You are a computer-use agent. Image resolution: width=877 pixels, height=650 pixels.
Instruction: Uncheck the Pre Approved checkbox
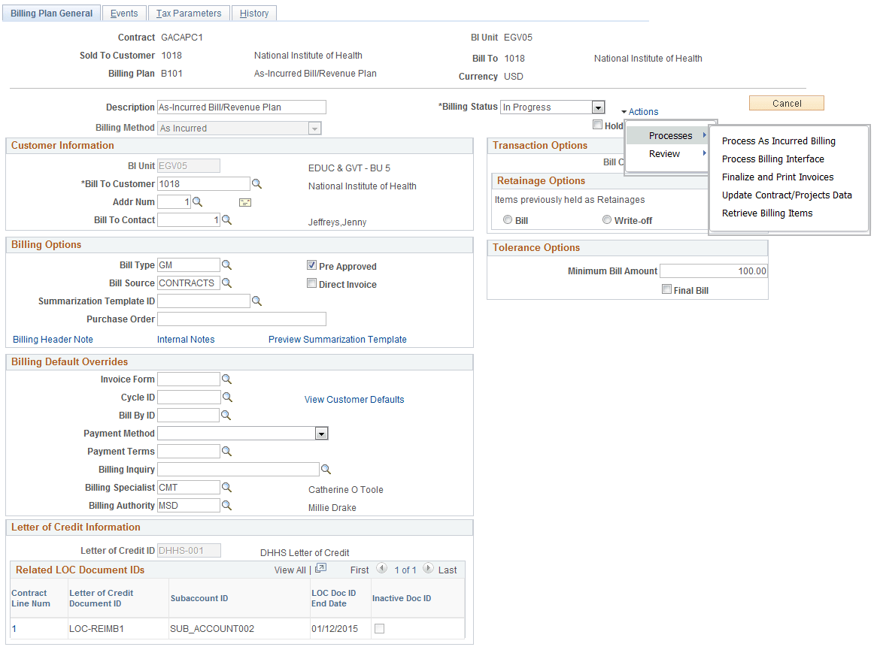coord(311,266)
